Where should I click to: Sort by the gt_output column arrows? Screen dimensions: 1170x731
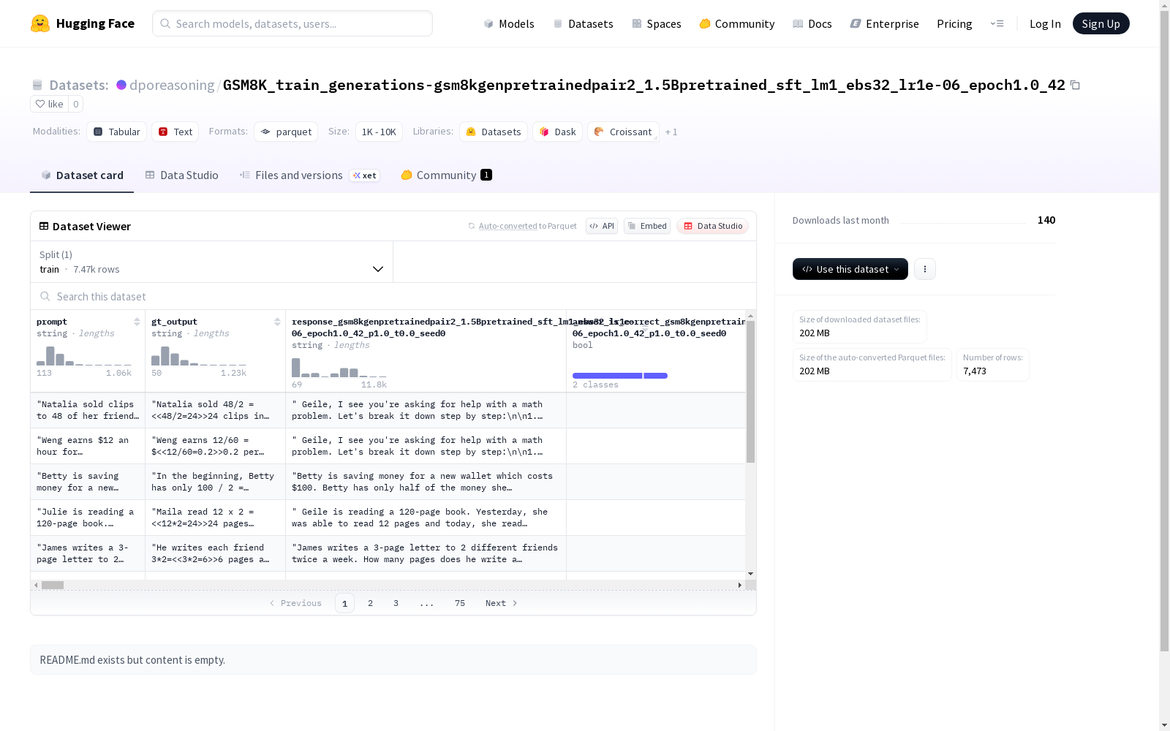pos(277,322)
